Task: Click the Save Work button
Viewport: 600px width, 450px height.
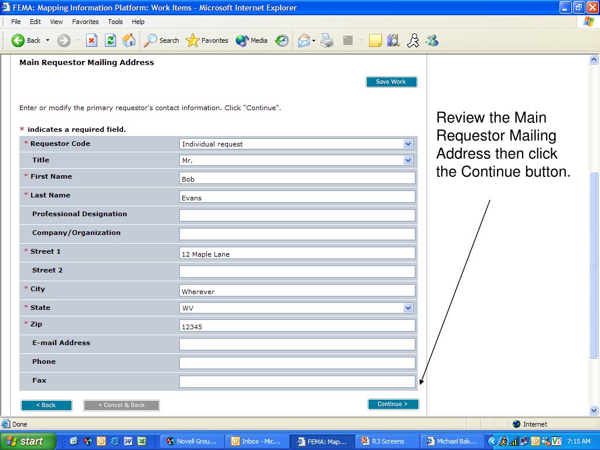Action: point(391,82)
